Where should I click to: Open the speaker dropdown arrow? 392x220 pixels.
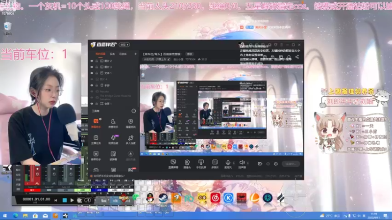[x=247, y=163]
